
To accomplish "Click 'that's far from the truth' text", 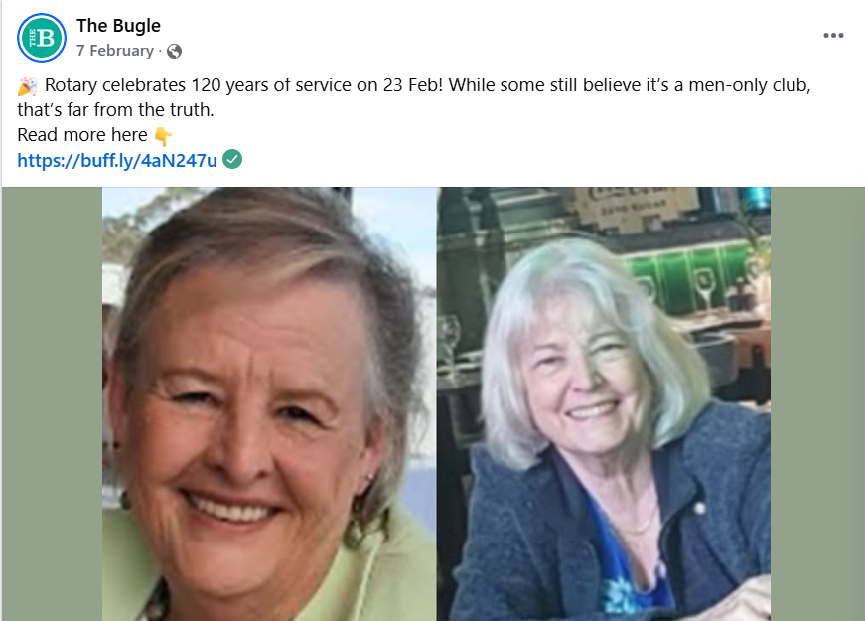I will tap(115, 110).
